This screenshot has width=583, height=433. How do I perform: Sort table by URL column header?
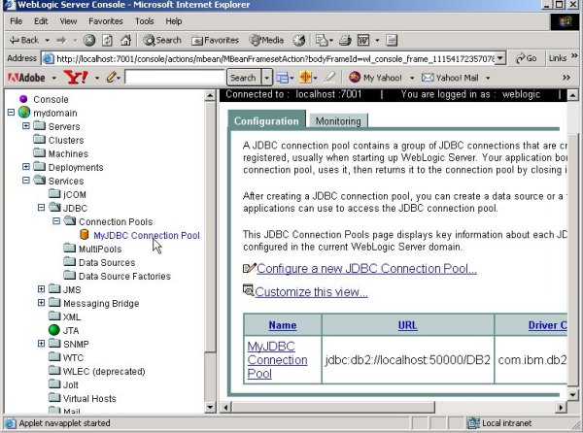[x=408, y=325]
